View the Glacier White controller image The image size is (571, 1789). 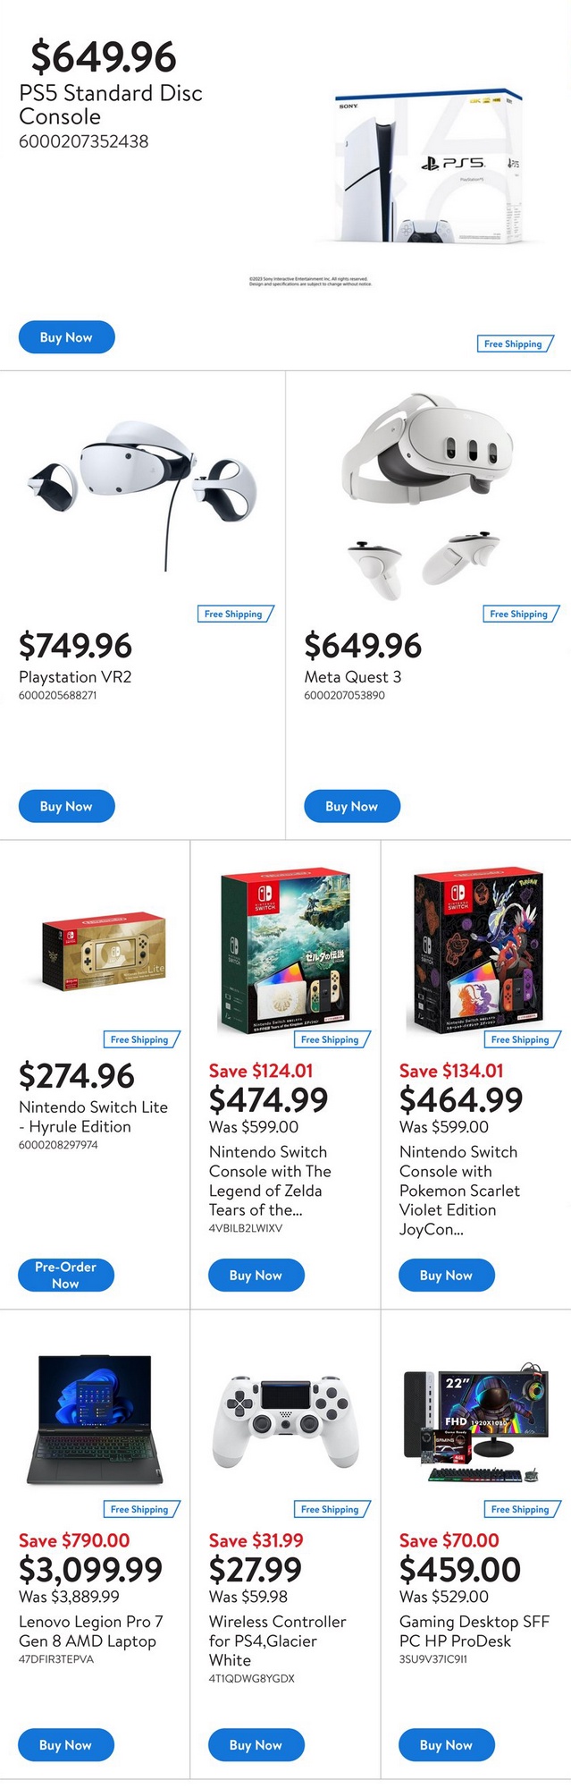(285, 1420)
